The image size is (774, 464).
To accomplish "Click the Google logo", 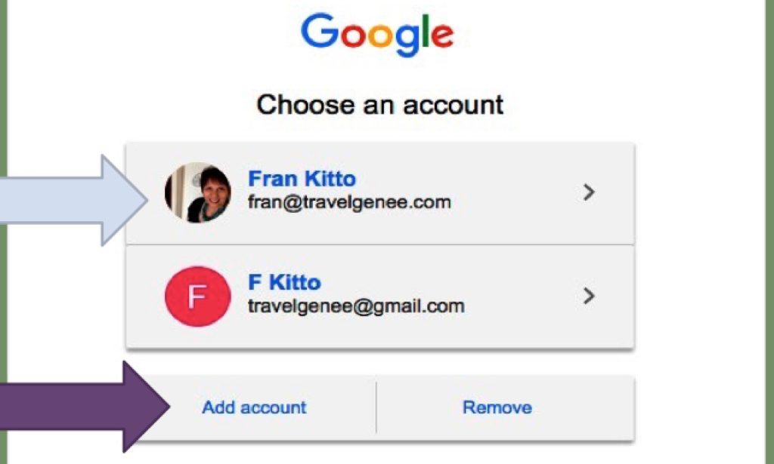I will pyautogui.click(x=377, y=33).
